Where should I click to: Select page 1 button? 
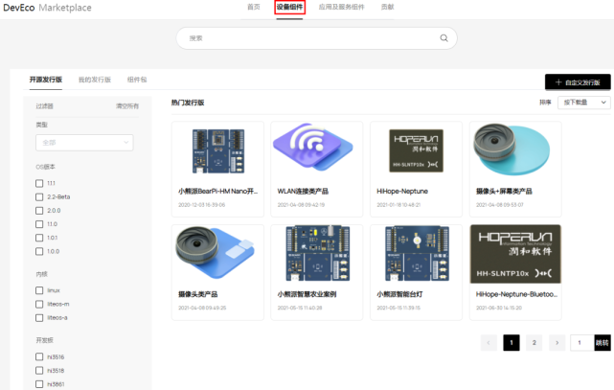pyautogui.click(x=512, y=343)
